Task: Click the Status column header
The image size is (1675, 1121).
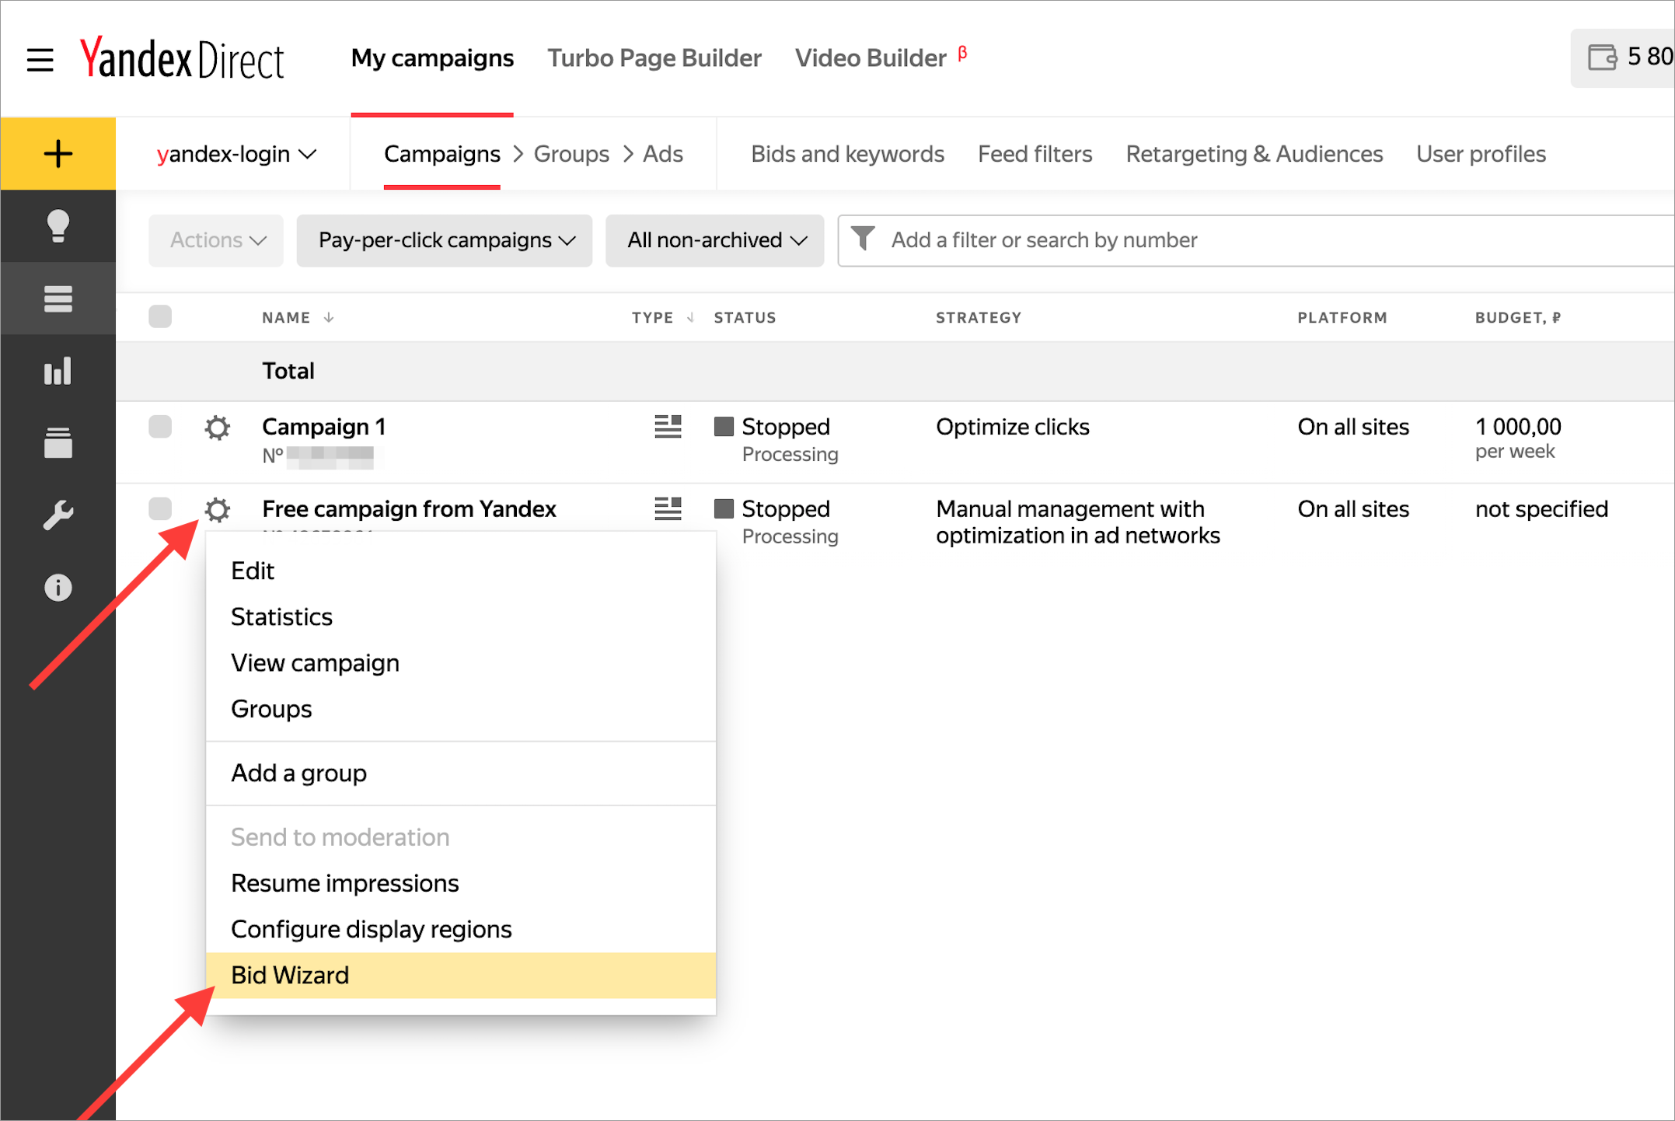Action: (745, 317)
